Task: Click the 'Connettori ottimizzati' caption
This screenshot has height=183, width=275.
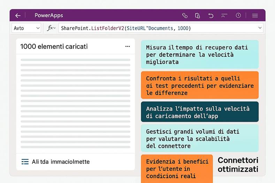Action: tap(238, 165)
